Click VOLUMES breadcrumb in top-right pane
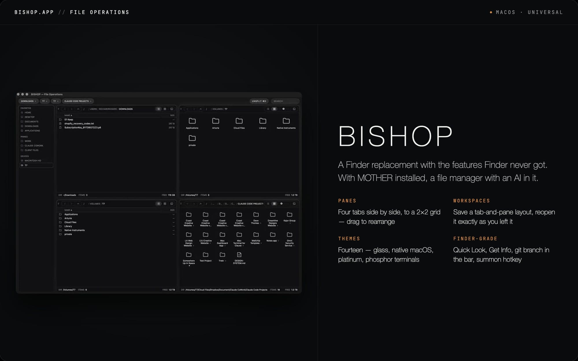This screenshot has height=361, width=578. (x=218, y=109)
